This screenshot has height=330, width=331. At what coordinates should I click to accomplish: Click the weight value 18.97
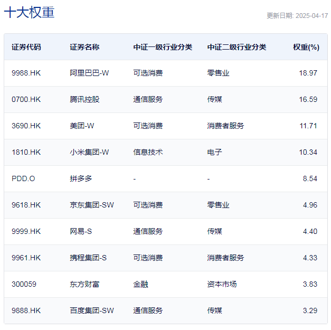tap(308, 73)
